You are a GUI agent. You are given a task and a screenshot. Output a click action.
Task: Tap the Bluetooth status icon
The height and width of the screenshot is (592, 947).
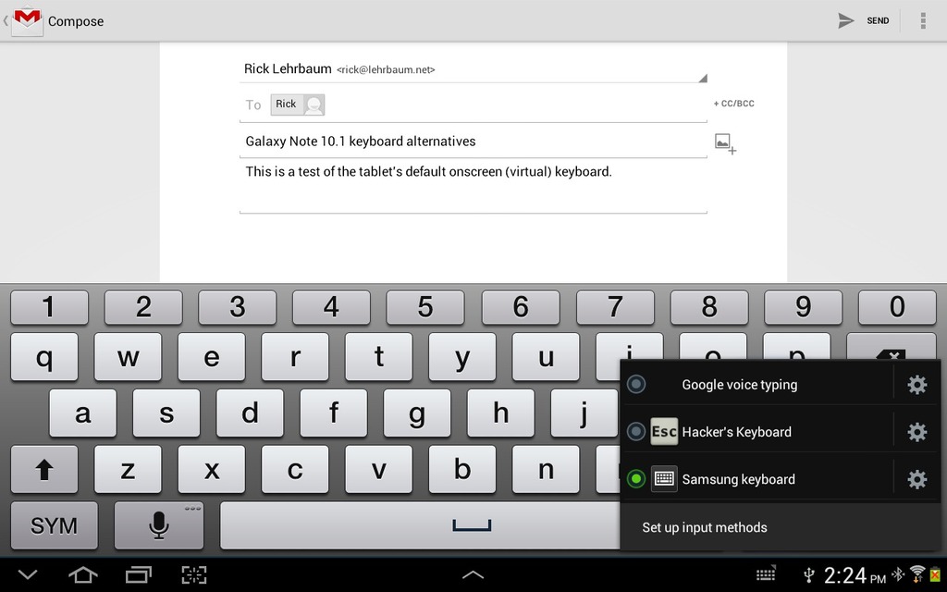coord(899,574)
